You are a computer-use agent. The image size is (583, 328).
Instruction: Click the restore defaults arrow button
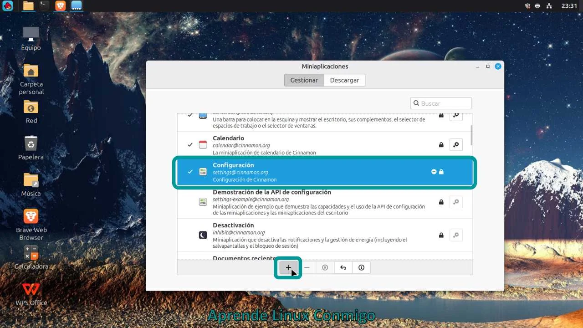[343, 267]
